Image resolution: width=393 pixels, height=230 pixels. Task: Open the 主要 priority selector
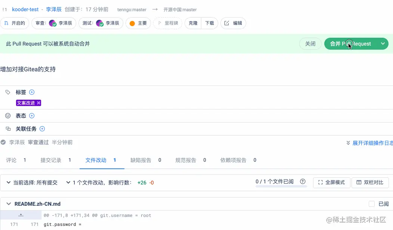(x=138, y=23)
